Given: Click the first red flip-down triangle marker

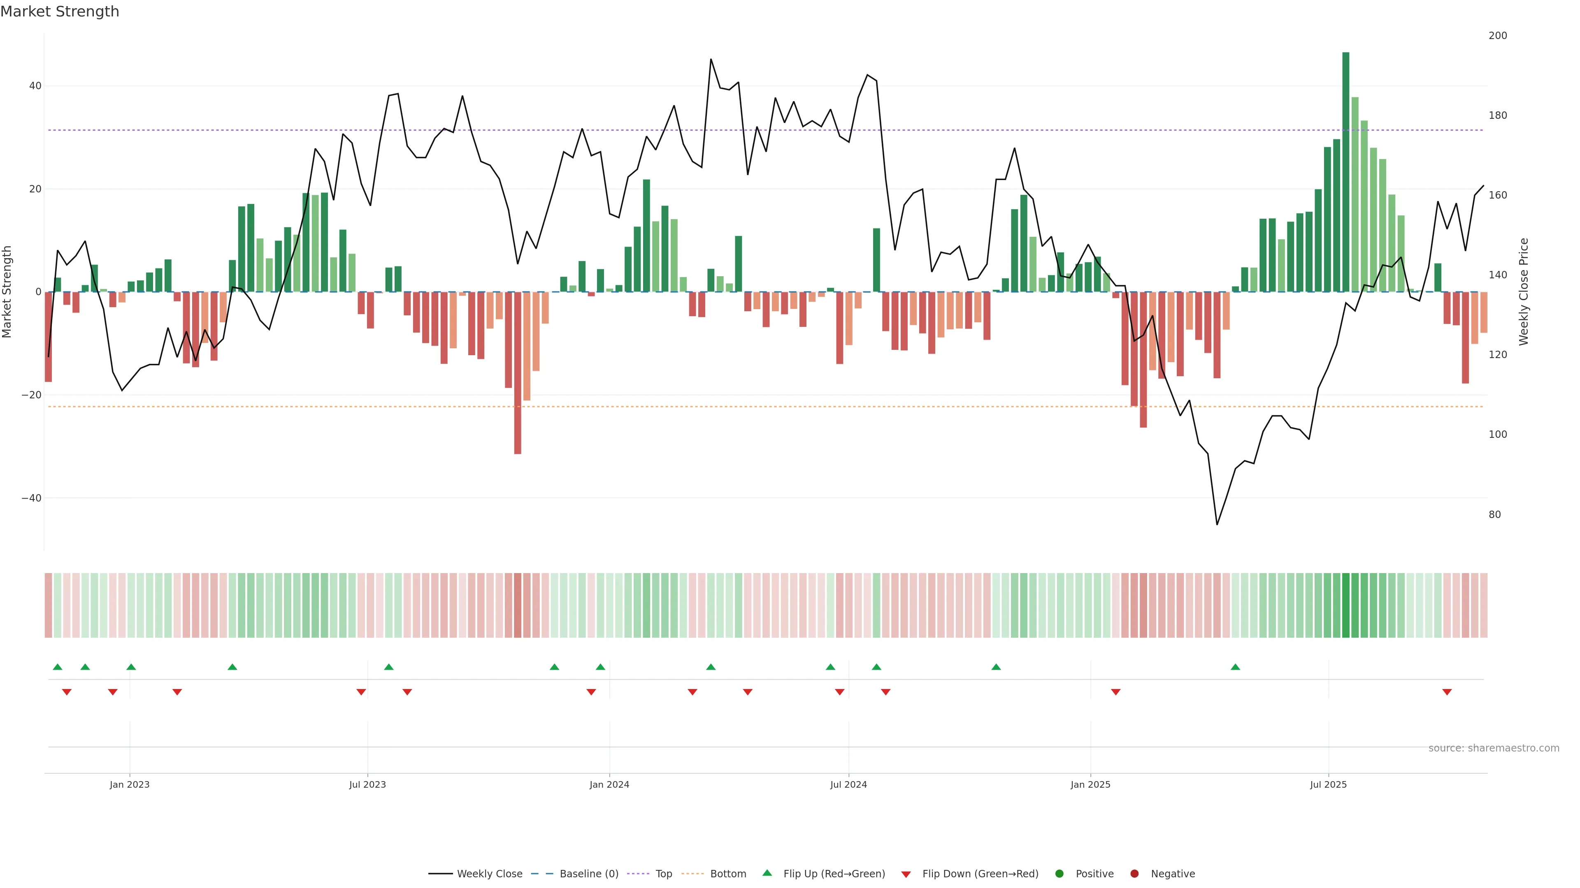Looking at the screenshot, I should point(67,692).
